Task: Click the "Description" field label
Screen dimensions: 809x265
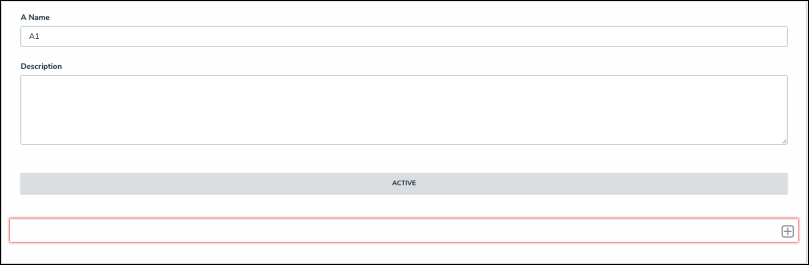Action: (41, 66)
